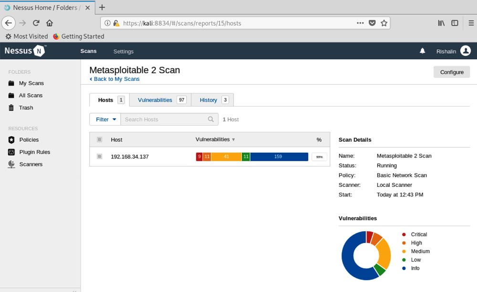The image size is (477, 292).
Task: Open the Scans top navigation item
Action: (x=89, y=51)
